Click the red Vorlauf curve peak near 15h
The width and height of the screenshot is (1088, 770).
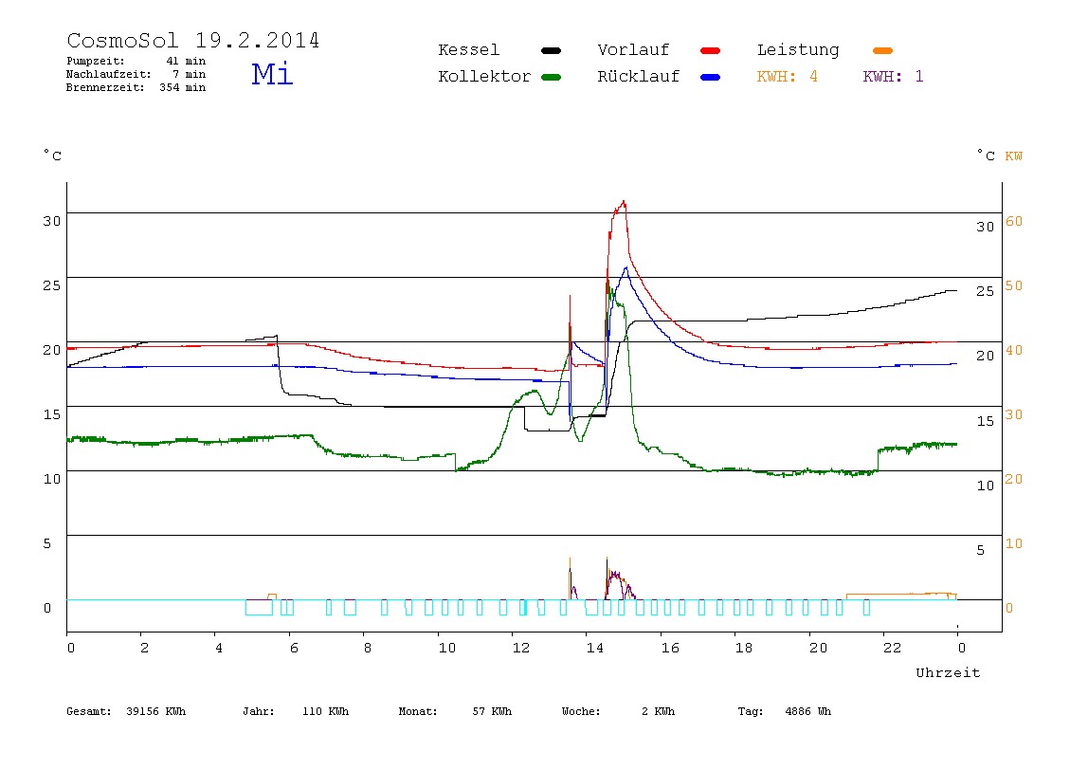(623, 203)
